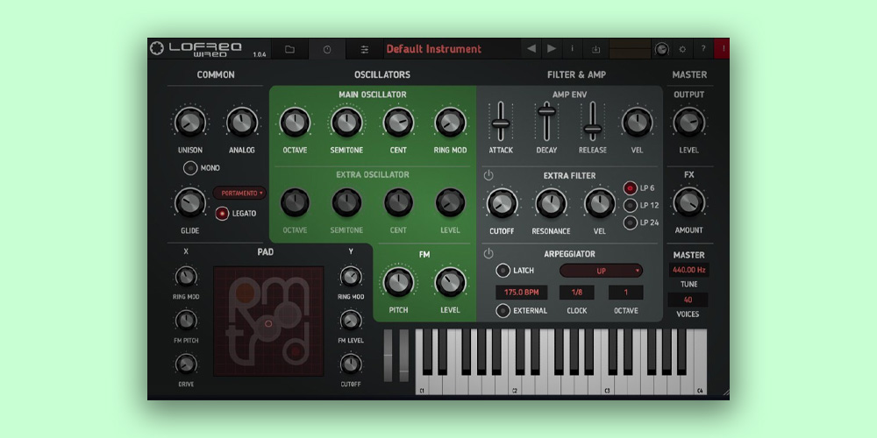This screenshot has width=877, height=438.
Task: Toggle the Arpeggiator Latch button
Action: tap(503, 271)
